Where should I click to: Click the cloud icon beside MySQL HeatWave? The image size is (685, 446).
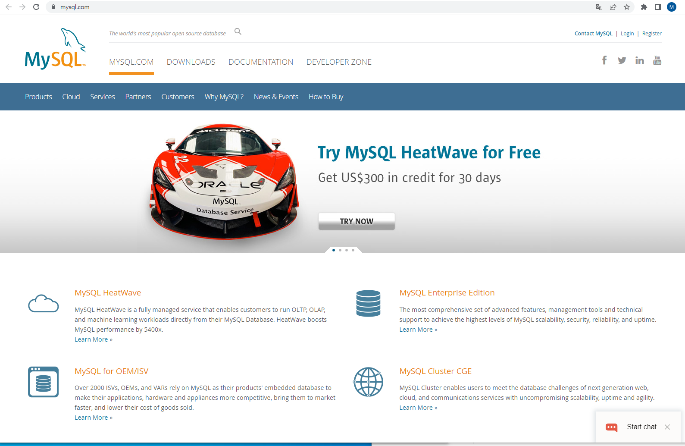pos(43,304)
